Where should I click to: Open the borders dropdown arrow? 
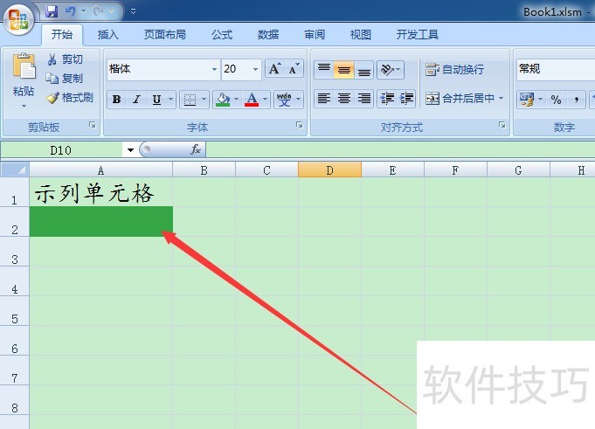coord(204,100)
